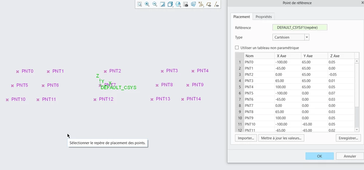Image resolution: width=364 pixels, height=170 pixels.
Task: Click PNT6's X Axe value -65.00
Action: point(287,99)
